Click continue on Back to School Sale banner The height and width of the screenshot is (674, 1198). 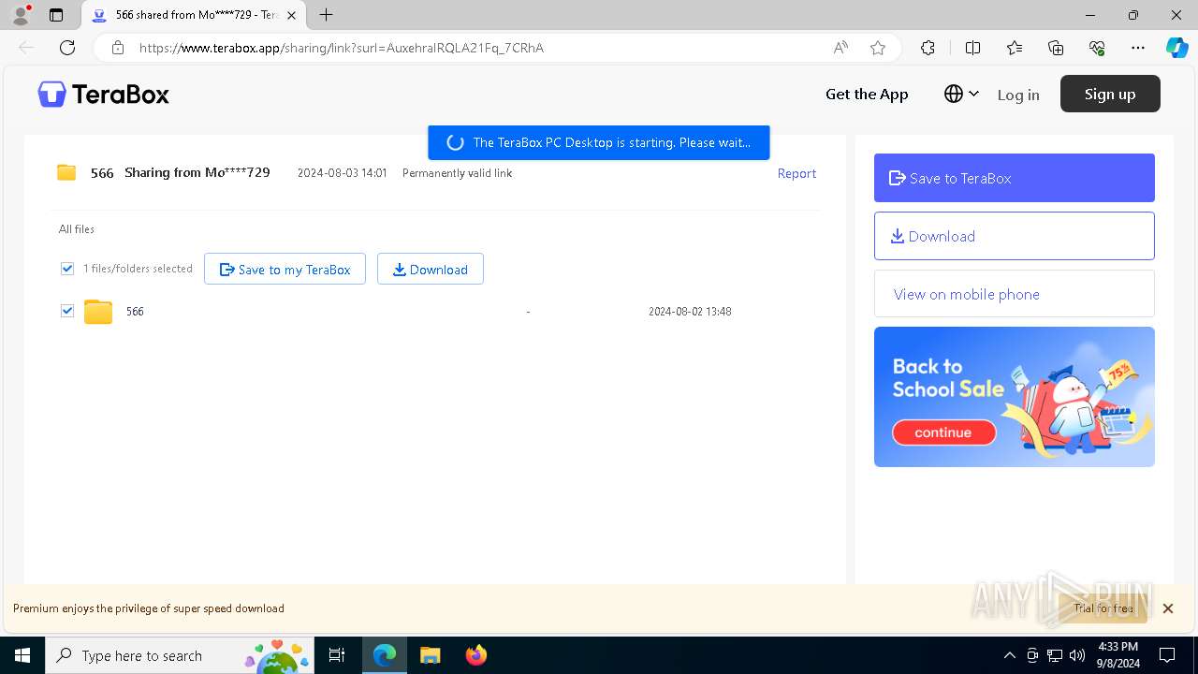pos(943,432)
